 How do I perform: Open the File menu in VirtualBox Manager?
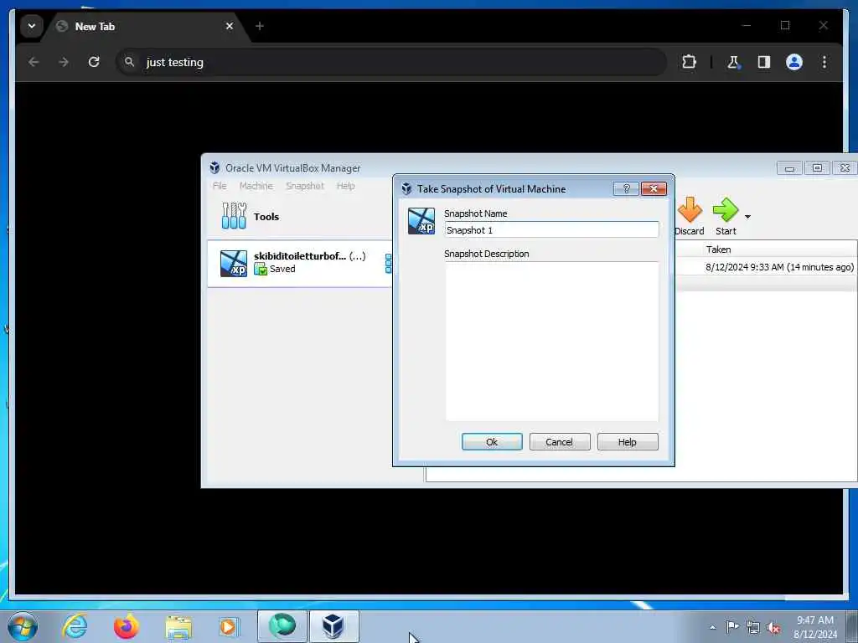(220, 186)
